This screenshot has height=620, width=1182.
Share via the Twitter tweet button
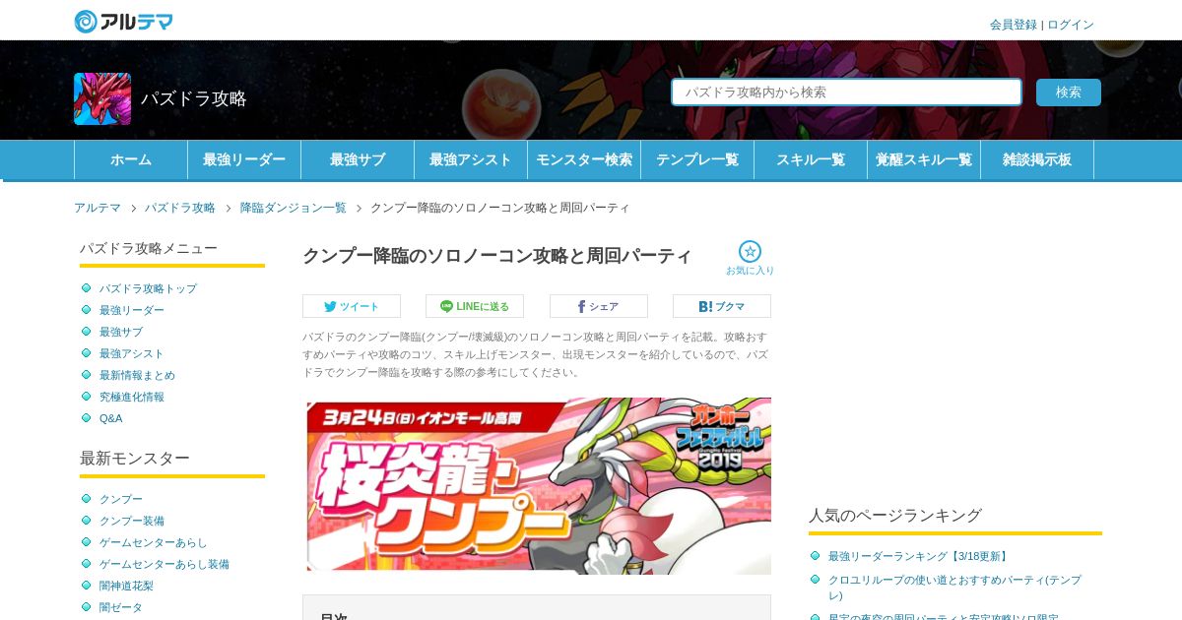pyautogui.click(x=352, y=306)
